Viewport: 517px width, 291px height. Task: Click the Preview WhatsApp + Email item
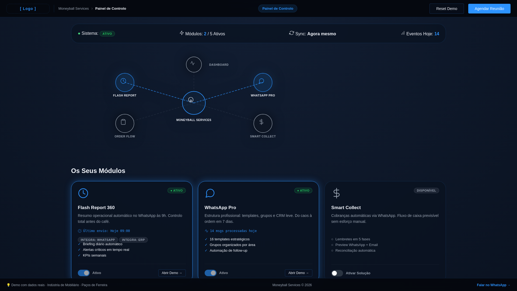pos(357,245)
